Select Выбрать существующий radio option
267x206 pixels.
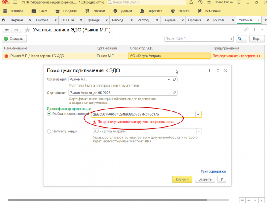tap(49, 113)
